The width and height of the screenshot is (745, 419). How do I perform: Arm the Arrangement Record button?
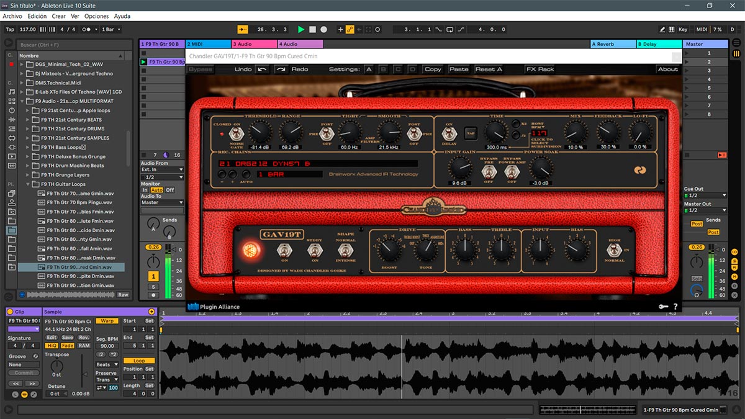(x=323, y=29)
